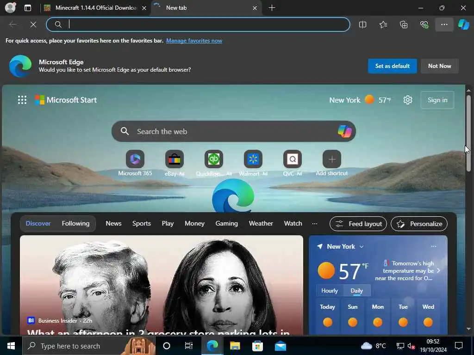Click the Personalize button

[x=419, y=224]
